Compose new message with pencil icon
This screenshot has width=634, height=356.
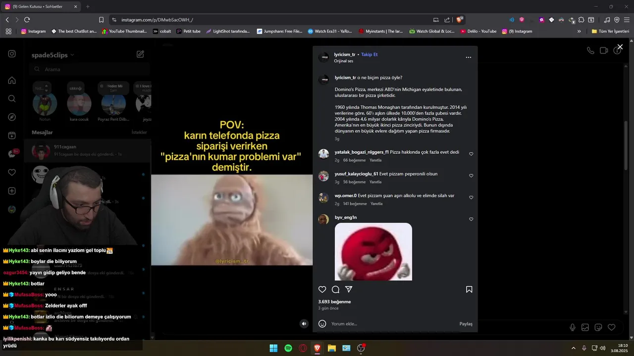tap(140, 54)
